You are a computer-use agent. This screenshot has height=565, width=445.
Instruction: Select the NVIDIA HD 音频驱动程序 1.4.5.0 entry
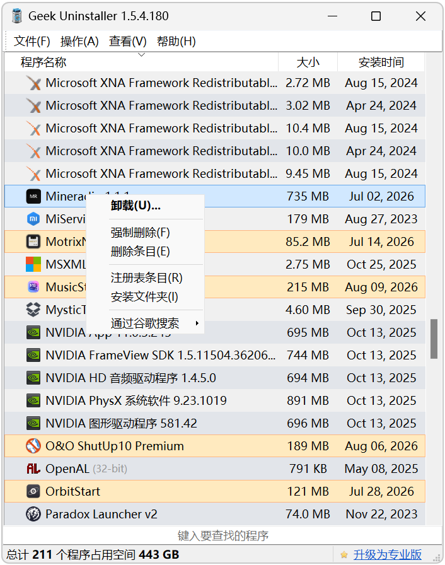pyautogui.click(x=130, y=378)
